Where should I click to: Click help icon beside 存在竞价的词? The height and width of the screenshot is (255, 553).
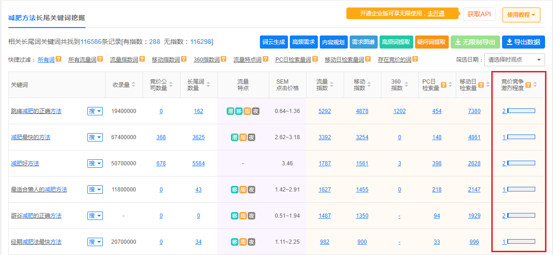[x=415, y=60]
